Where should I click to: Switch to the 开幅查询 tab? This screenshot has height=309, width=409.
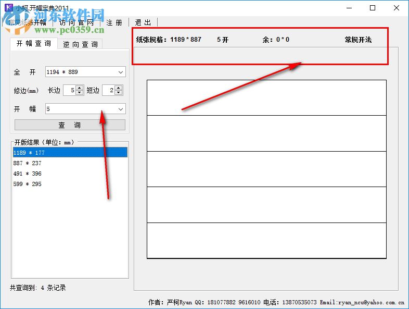(34, 43)
